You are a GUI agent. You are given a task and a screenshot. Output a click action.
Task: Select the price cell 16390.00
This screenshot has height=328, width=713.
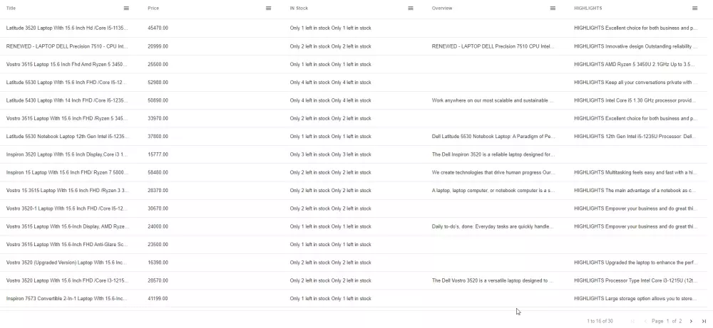coord(158,263)
